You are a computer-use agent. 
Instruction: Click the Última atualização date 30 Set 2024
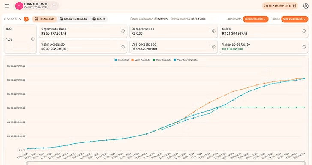(x=162, y=19)
